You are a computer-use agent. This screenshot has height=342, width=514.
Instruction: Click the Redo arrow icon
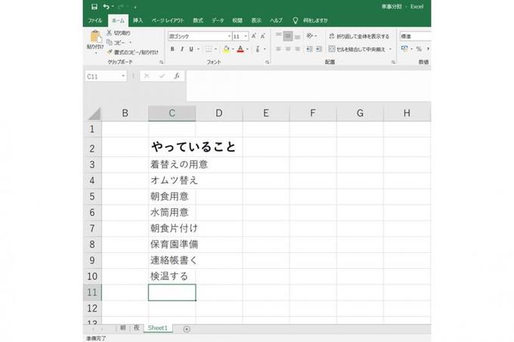(120, 7)
